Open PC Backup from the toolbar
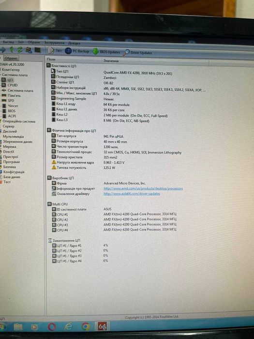The width and height of the screenshot is (254, 339). point(77,51)
